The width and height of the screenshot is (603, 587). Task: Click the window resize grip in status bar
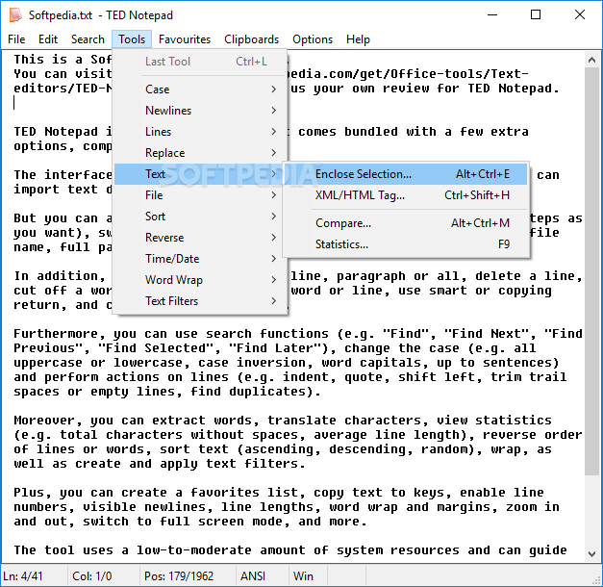coord(597,581)
